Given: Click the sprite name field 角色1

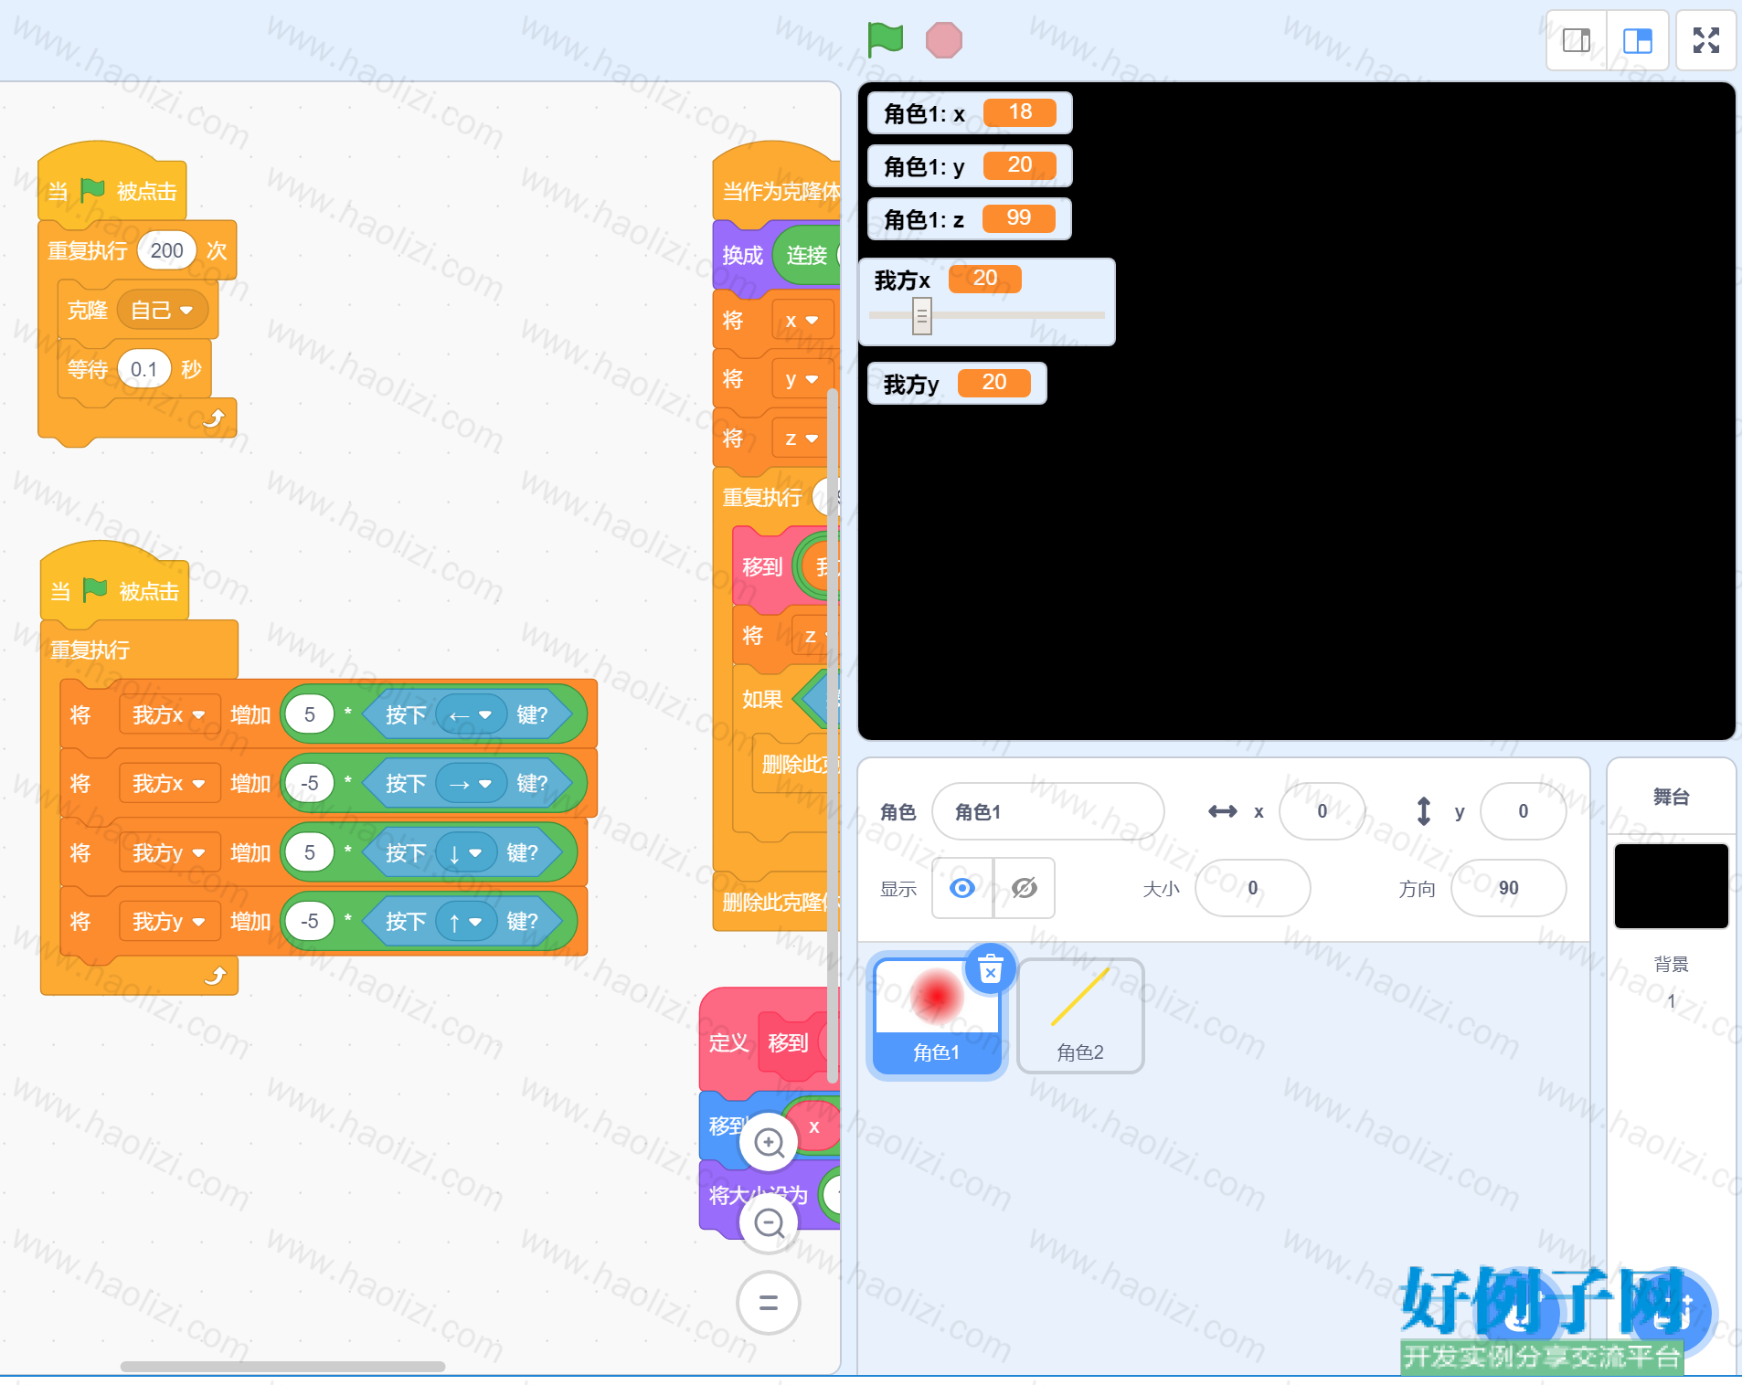Looking at the screenshot, I should click(1047, 811).
